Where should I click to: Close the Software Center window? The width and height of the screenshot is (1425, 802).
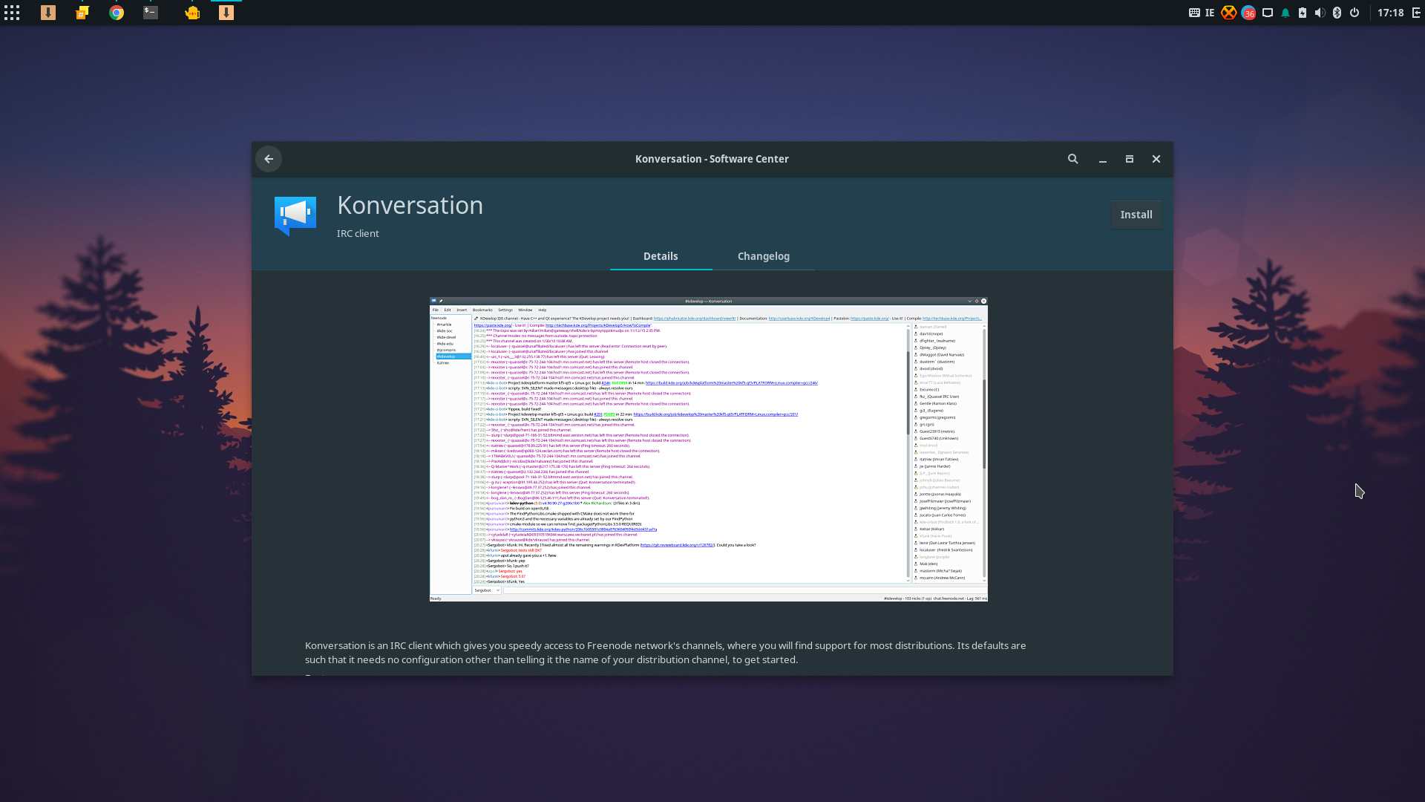(1156, 159)
